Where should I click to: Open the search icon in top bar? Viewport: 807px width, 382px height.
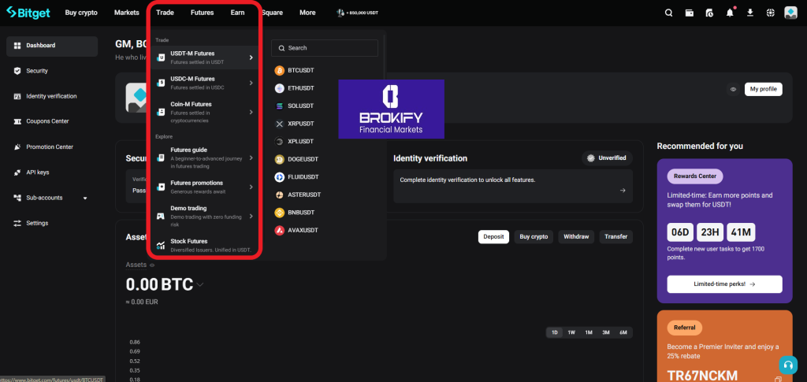[x=668, y=13]
